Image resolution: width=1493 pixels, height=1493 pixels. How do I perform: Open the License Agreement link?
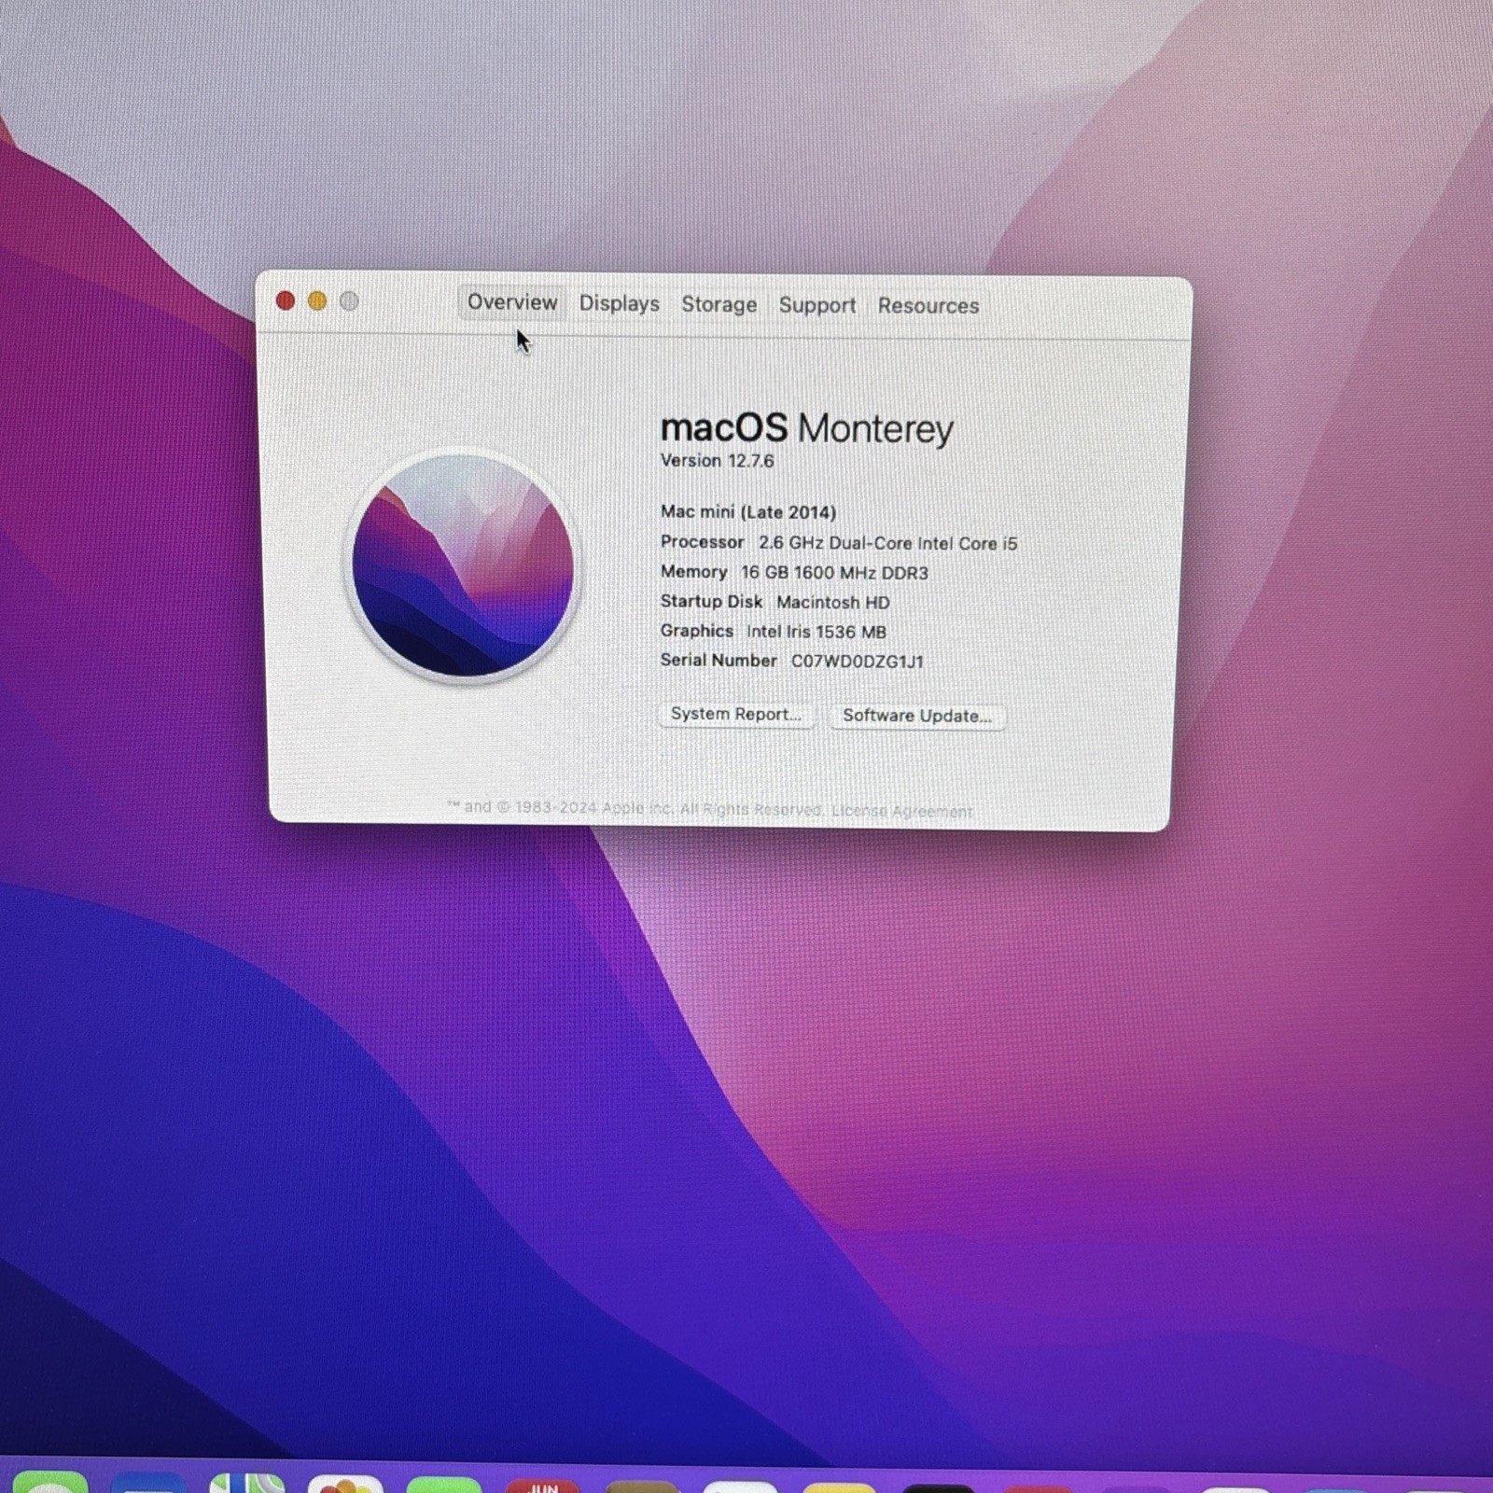click(901, 811)
